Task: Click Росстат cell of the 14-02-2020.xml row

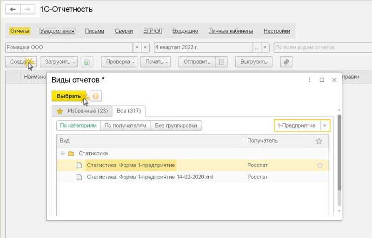Action: click(279, 177)
